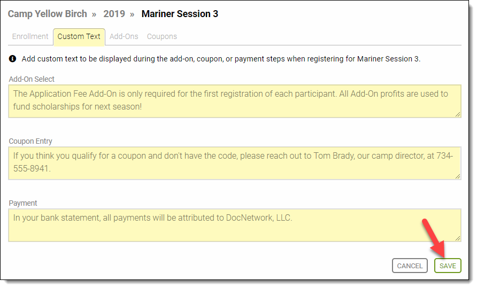Switch to the Add-Ons tab
The height and width of the screenshot is (288, 477).
tap(124, 36)
